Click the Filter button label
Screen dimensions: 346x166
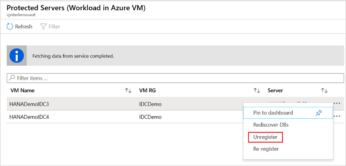point(54,27)
